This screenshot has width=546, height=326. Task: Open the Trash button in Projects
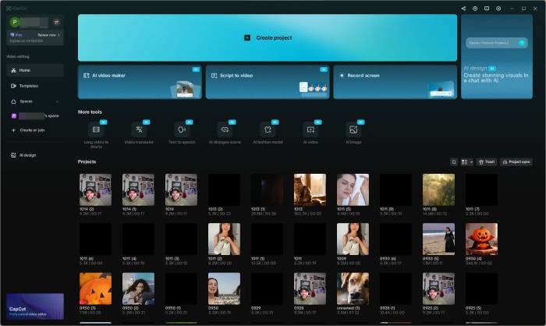(x=487, y=162)
